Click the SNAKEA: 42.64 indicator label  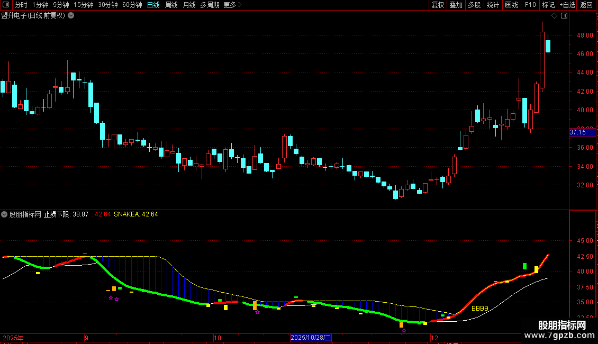point(136,214)
